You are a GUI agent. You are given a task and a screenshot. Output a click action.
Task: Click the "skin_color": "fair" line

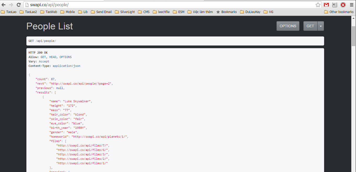click(x=67, y=119)
